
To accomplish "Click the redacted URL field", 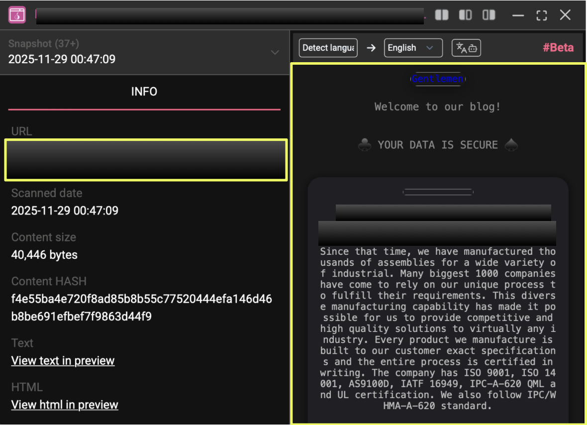I will 146,160.
